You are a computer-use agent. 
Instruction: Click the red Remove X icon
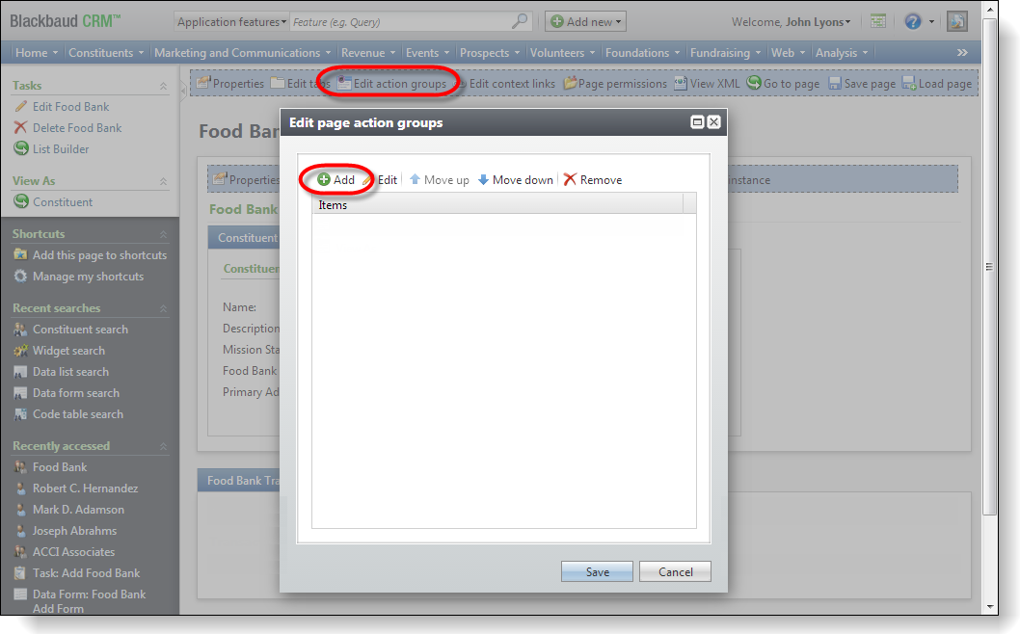570,179
